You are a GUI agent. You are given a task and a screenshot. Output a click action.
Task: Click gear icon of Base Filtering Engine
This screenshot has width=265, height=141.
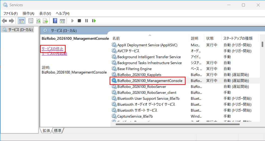click(114, 69)
